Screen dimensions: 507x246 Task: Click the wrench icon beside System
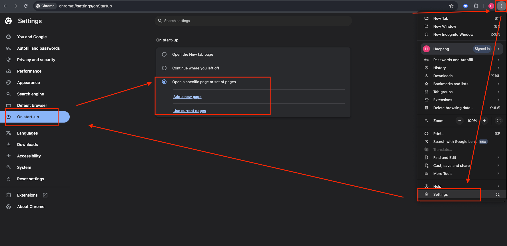9,167
